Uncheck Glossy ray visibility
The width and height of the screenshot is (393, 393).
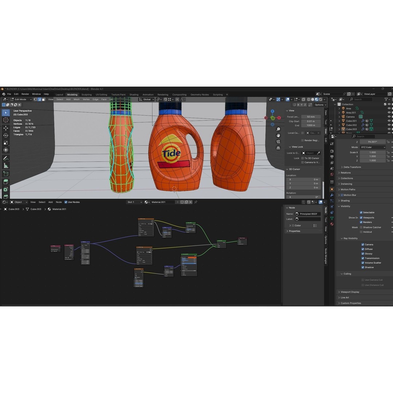[x=363, y=254]
